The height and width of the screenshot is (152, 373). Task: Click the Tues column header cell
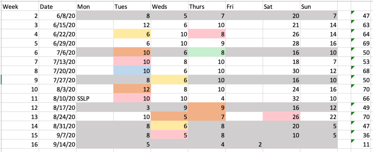[x=132, y=7]
